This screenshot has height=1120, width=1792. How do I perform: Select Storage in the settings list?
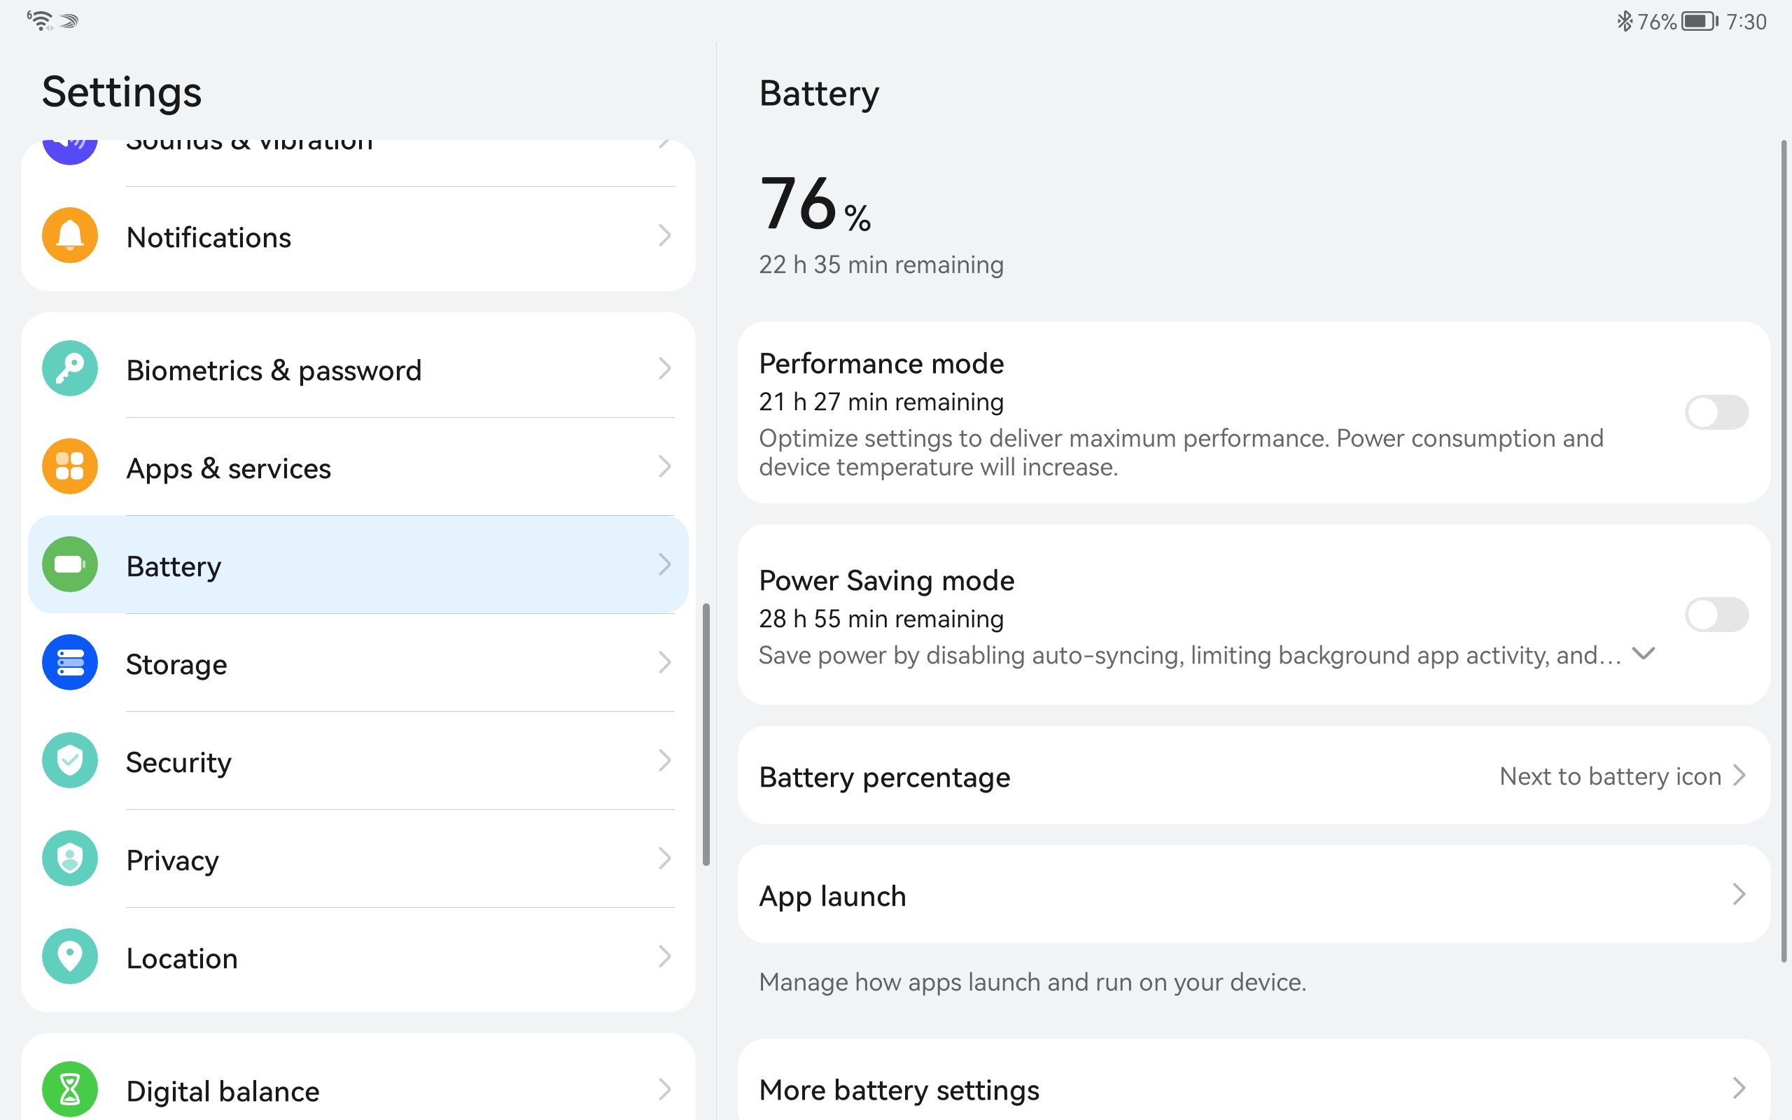(x=358, y=663)
